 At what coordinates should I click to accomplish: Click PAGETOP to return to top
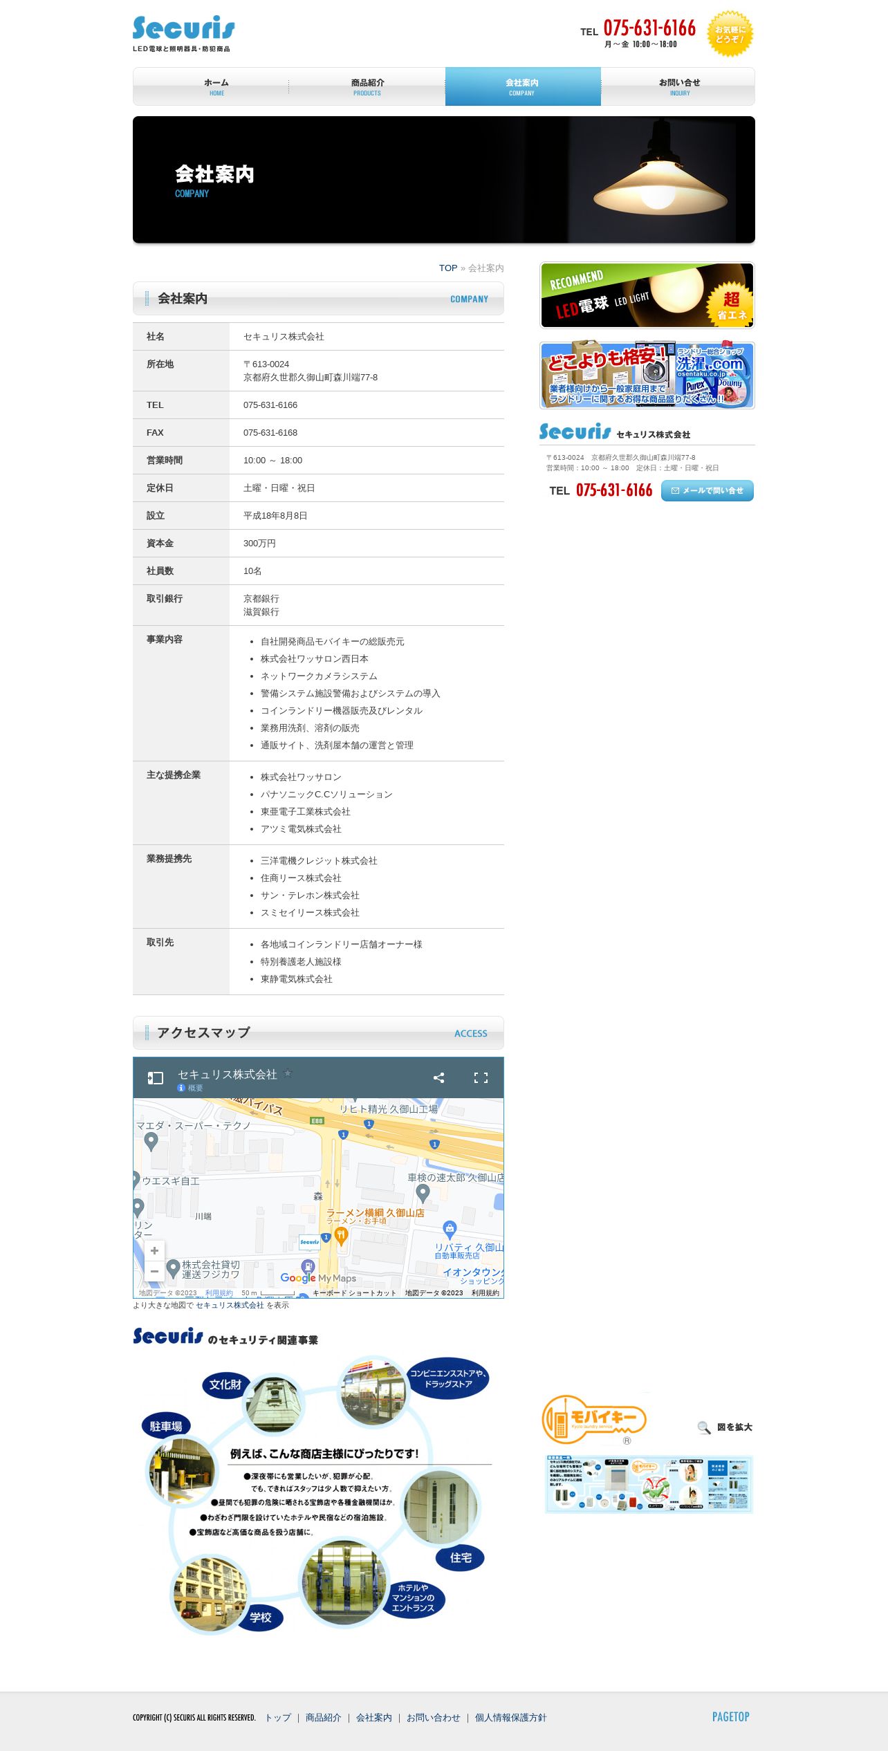pyautogui.click(x=730, y=1716)
